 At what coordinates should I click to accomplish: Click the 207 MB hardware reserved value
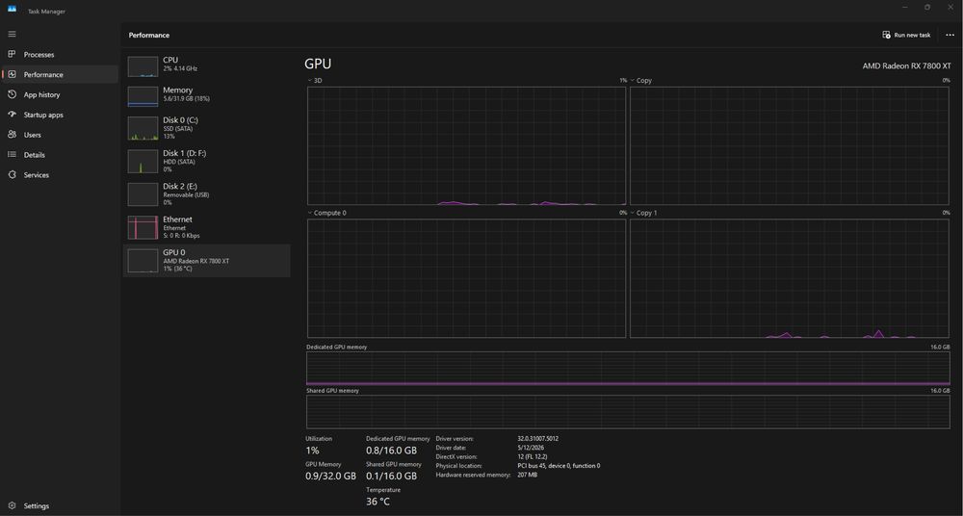coord(527,475)
